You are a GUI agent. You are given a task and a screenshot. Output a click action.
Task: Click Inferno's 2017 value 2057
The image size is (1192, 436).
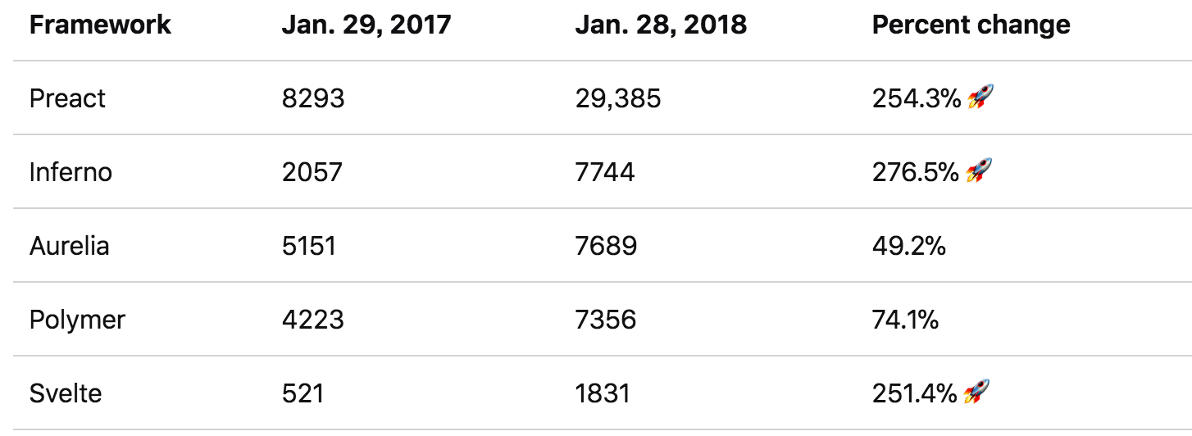312,172
